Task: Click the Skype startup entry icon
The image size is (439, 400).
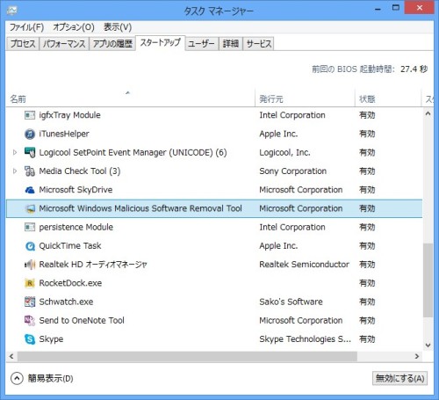Action: (30, 339)
